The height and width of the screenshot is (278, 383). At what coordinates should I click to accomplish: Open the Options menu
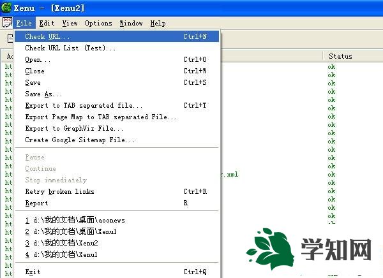[98, 23]
